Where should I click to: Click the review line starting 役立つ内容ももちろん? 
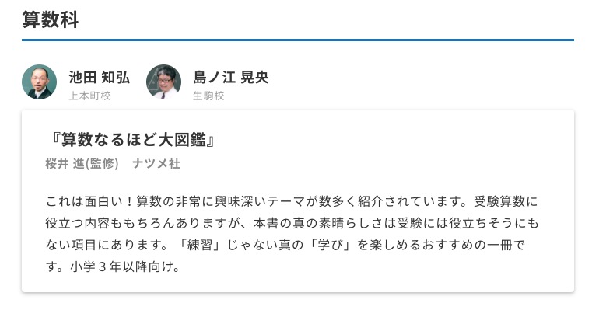coord(292,223)
